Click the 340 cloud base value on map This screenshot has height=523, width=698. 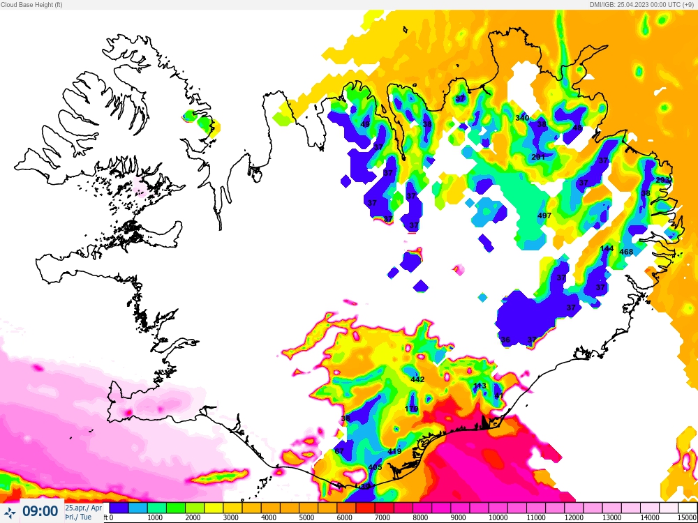pos(522,118)
